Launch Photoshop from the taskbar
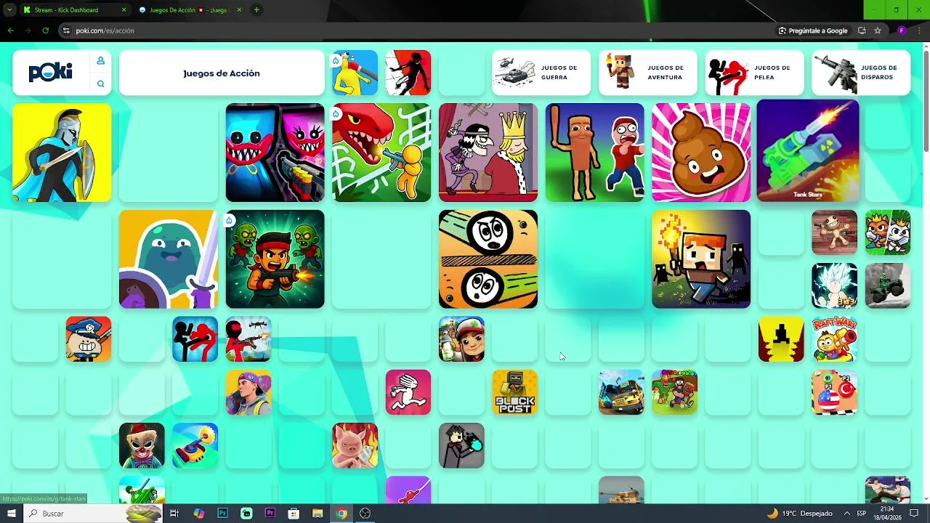 point(222,514)
